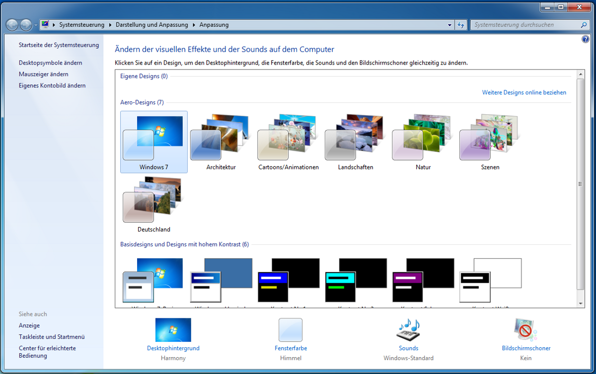Click the Harmony label under Desktophintergrund
Screen dimensions: 596x374
(173, 358)
